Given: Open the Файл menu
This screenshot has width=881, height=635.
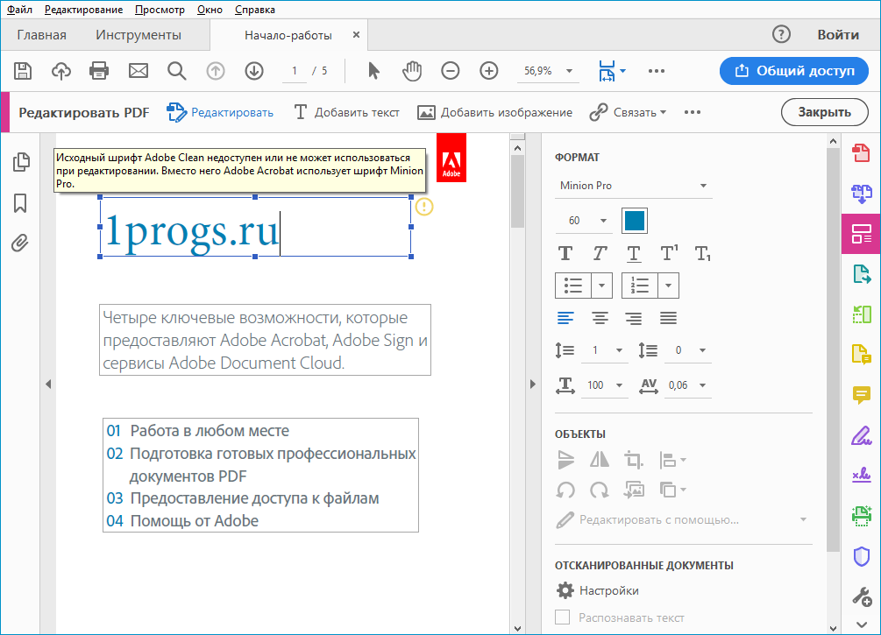Looking at the screenshot, I should point(19,10).
